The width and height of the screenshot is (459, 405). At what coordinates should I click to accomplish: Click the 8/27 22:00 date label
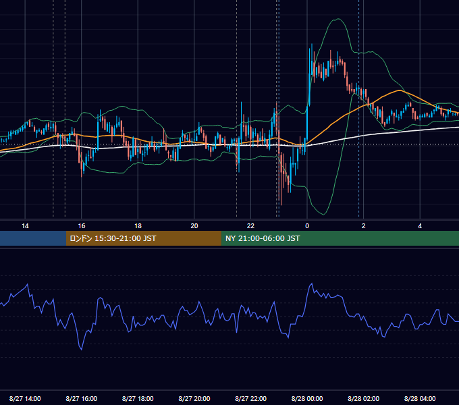point(250,398)
